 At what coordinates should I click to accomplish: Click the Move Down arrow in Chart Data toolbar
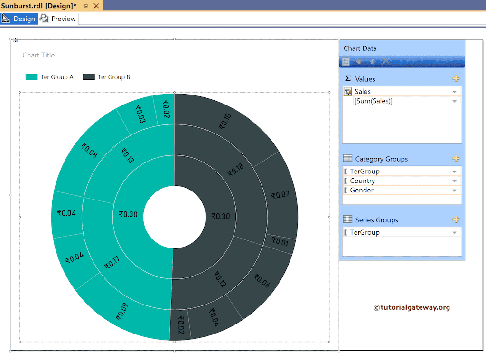359,62
